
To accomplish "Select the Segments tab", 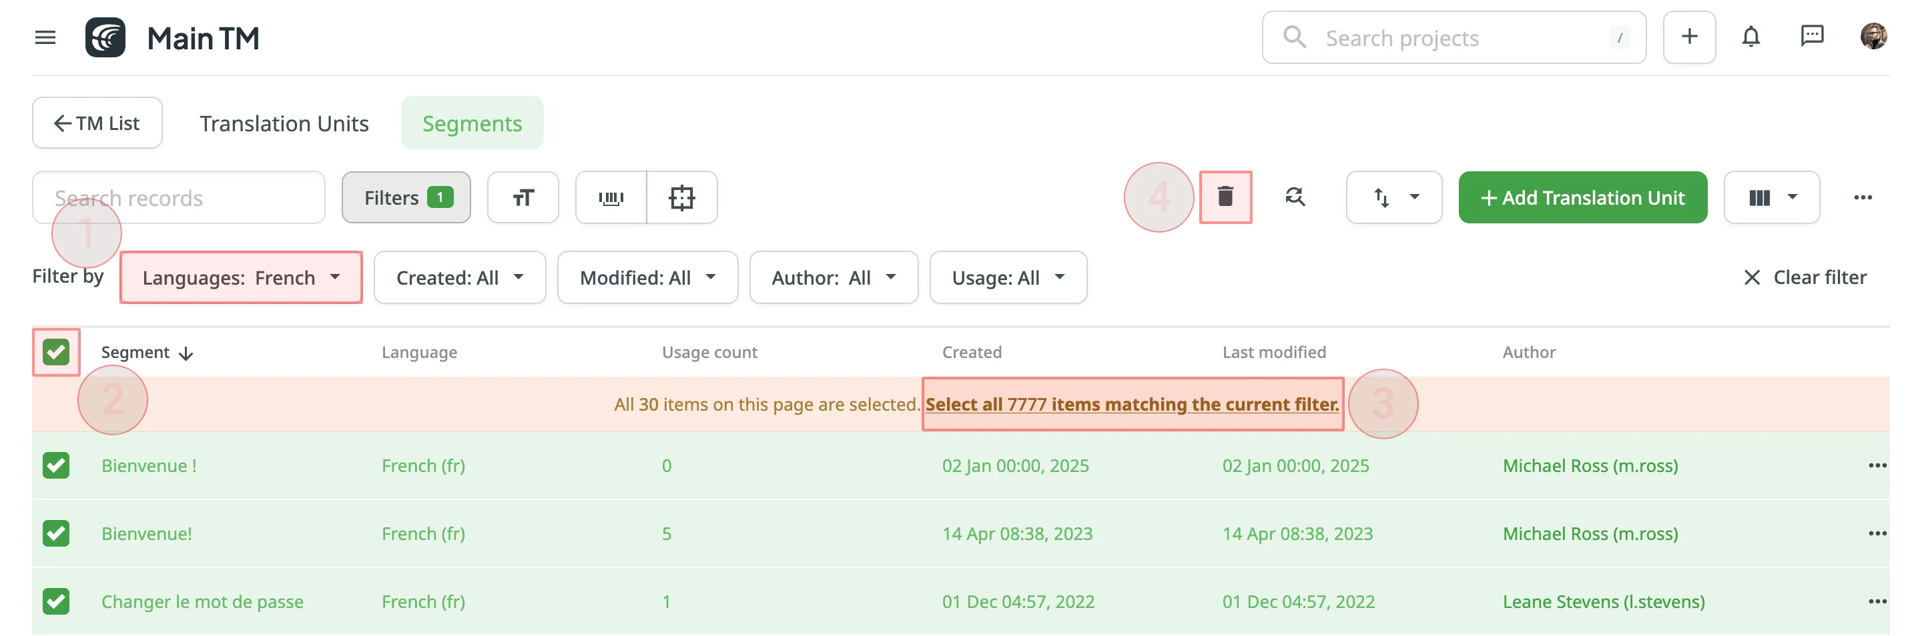I will click(x=472, y=123).
